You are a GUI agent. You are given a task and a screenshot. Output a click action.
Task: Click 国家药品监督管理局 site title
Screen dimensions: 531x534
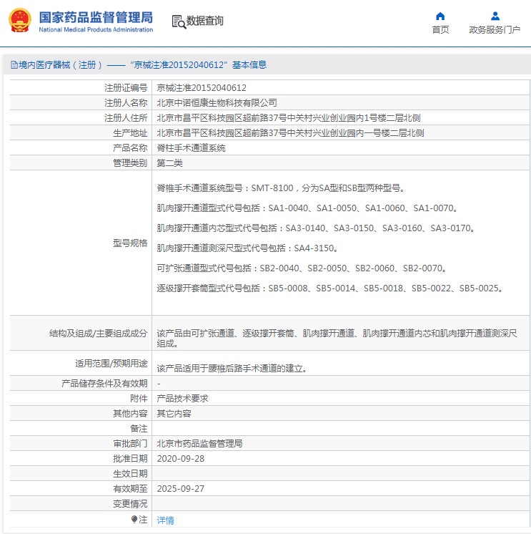tap(96, 17)
